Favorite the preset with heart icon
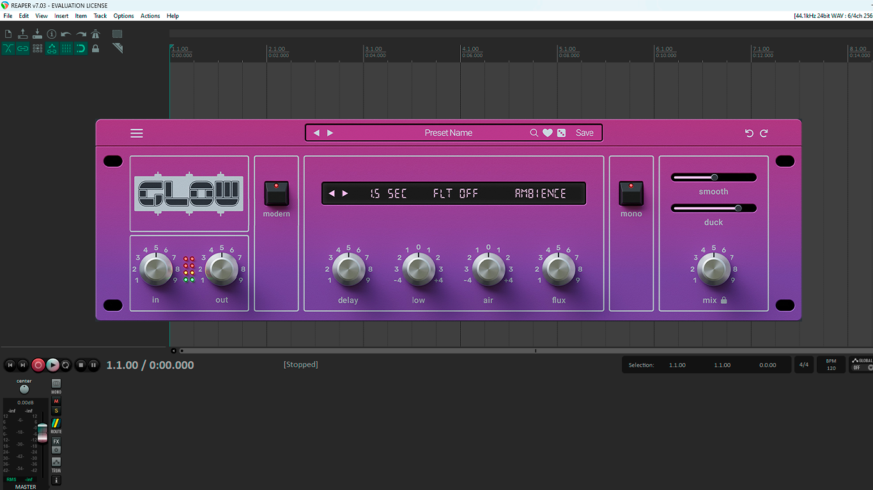The width and height of the screenshot is (873, 490). coord(548,133)
